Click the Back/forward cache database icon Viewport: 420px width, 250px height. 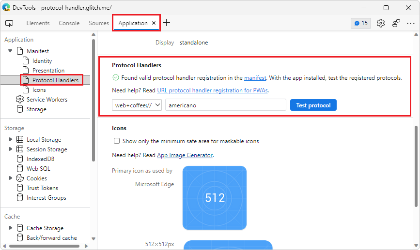[x=20, y=237]
